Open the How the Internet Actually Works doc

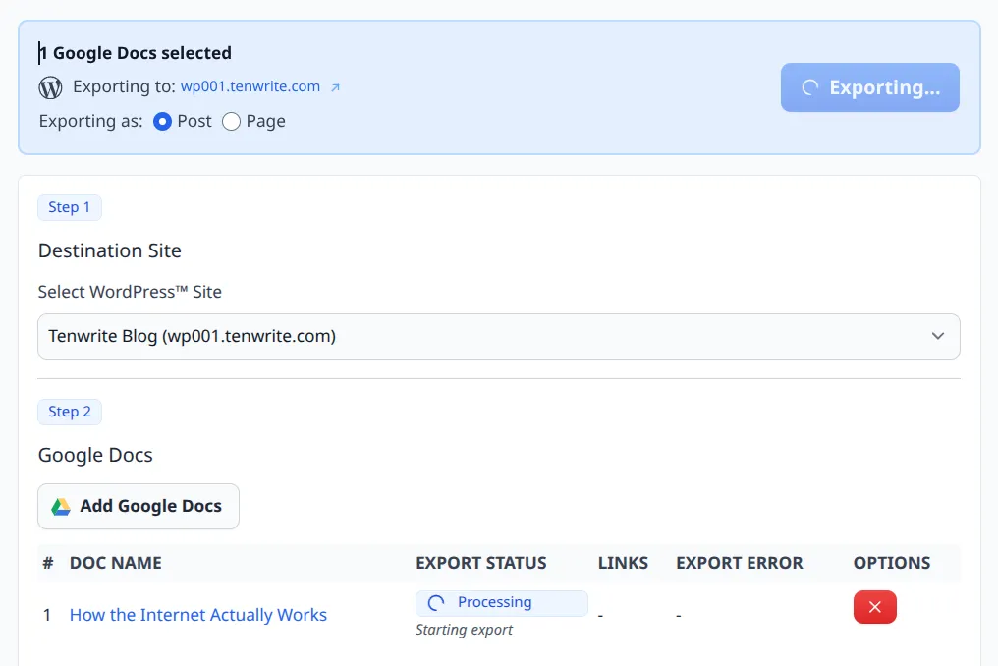tap(197, 614)
